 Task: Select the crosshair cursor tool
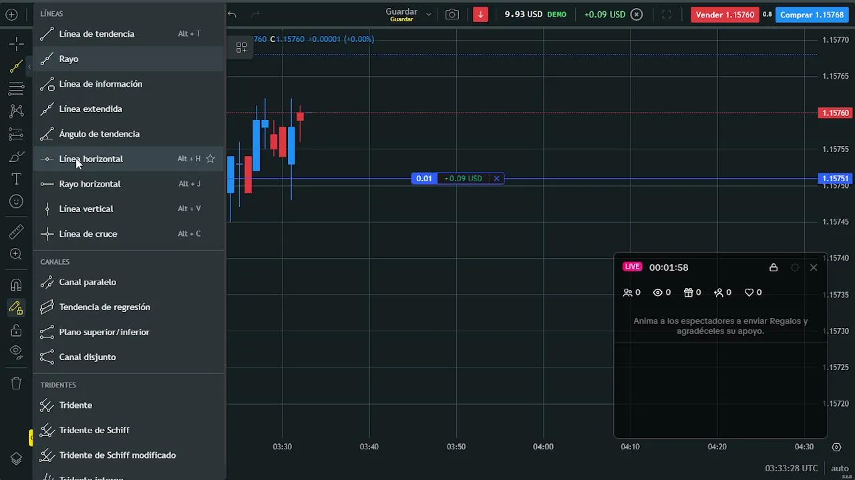[17, 44]
